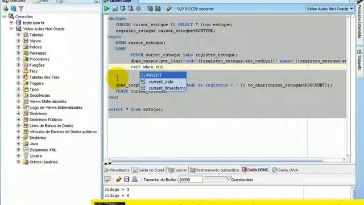
Task: Click the Diretórios folder icon
Action: pos(26,138)
